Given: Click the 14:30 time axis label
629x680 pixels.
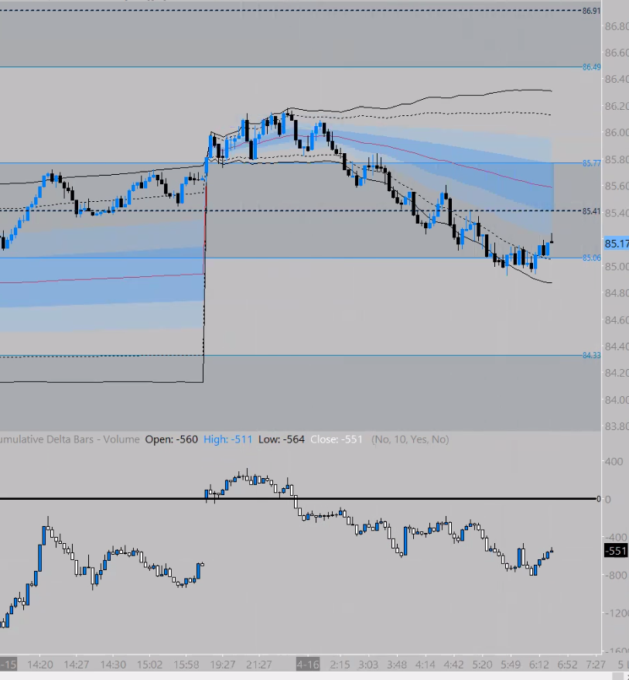Looking at the screenshot, I should (113, 665).
